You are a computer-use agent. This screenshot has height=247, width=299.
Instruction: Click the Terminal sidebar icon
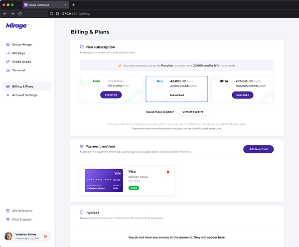click(8, 70)
